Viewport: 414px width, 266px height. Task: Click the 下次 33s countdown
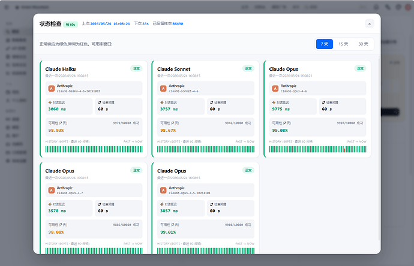141,24
